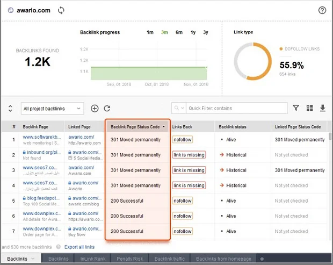Select the 6m time range
This screenshot has width=333, height=265.
click(x=179, y=32)
